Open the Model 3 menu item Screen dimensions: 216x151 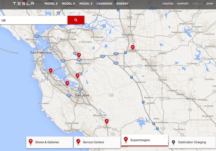[x=86, y=4]
